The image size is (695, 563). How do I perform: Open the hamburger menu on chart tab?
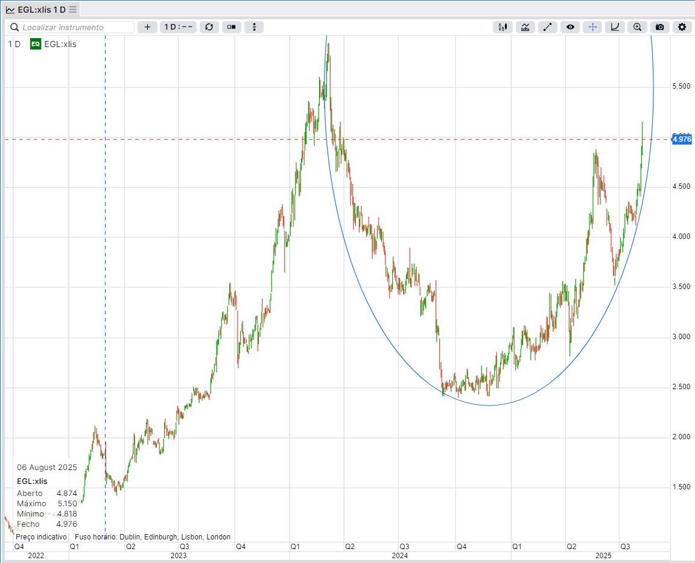pos(73,10)
